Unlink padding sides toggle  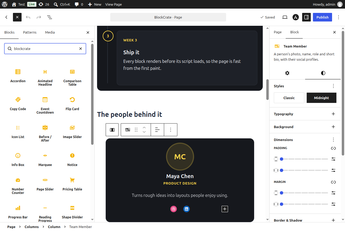click(x=333, y=148)
